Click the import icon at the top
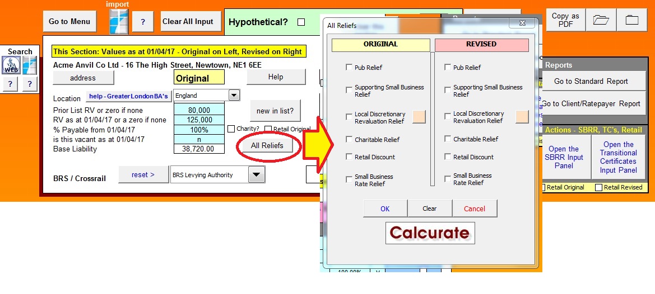This screenshot has height=294, width=655. click(x=118, y=21)
